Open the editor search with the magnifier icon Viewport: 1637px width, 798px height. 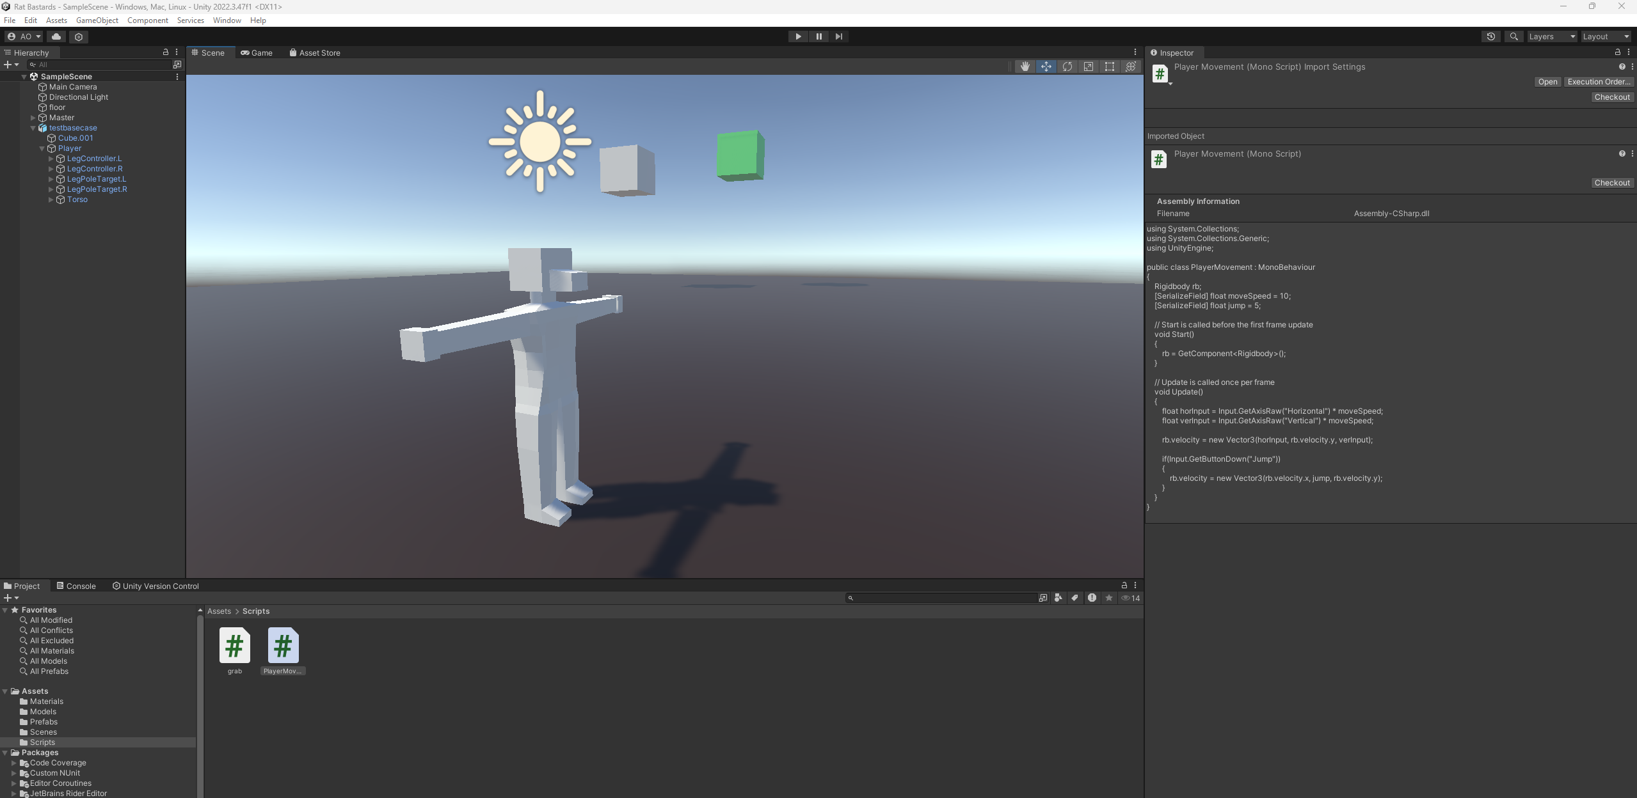click(1514, 36)
